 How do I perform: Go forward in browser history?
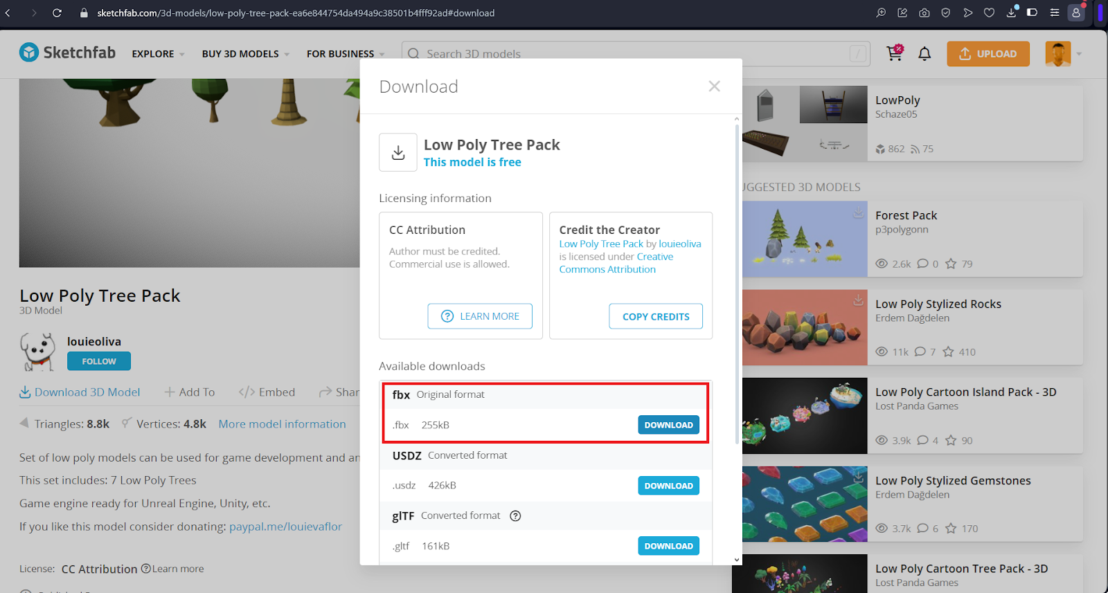[33, 12]
